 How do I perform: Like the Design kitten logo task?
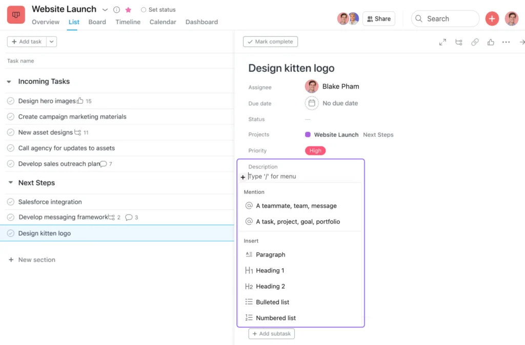[x=490, y=42]
